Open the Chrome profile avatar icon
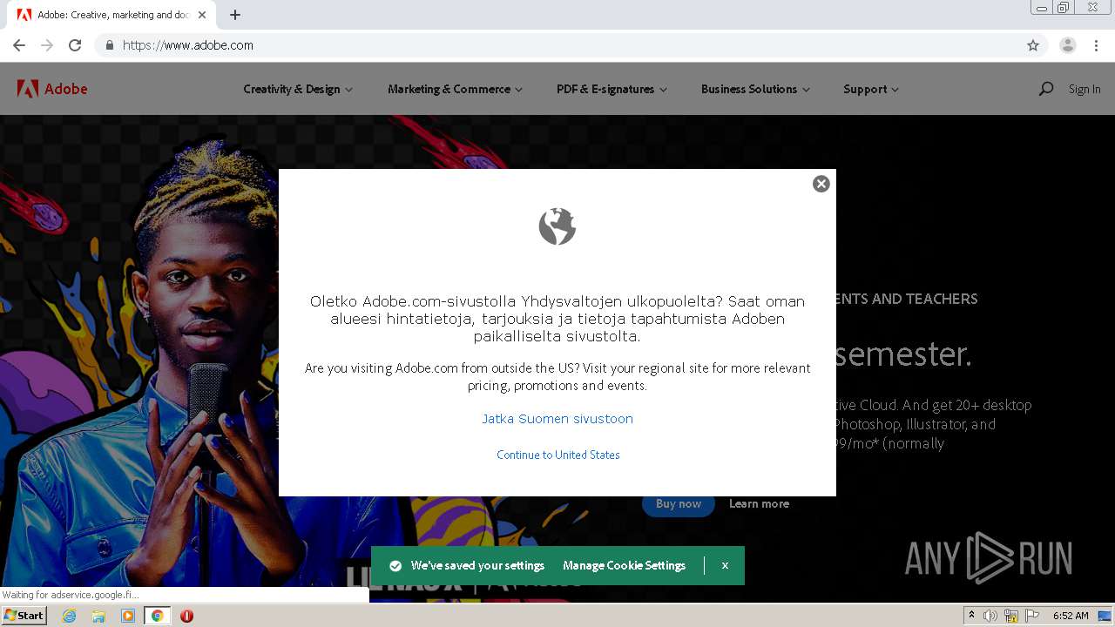 click(1068, 45)
